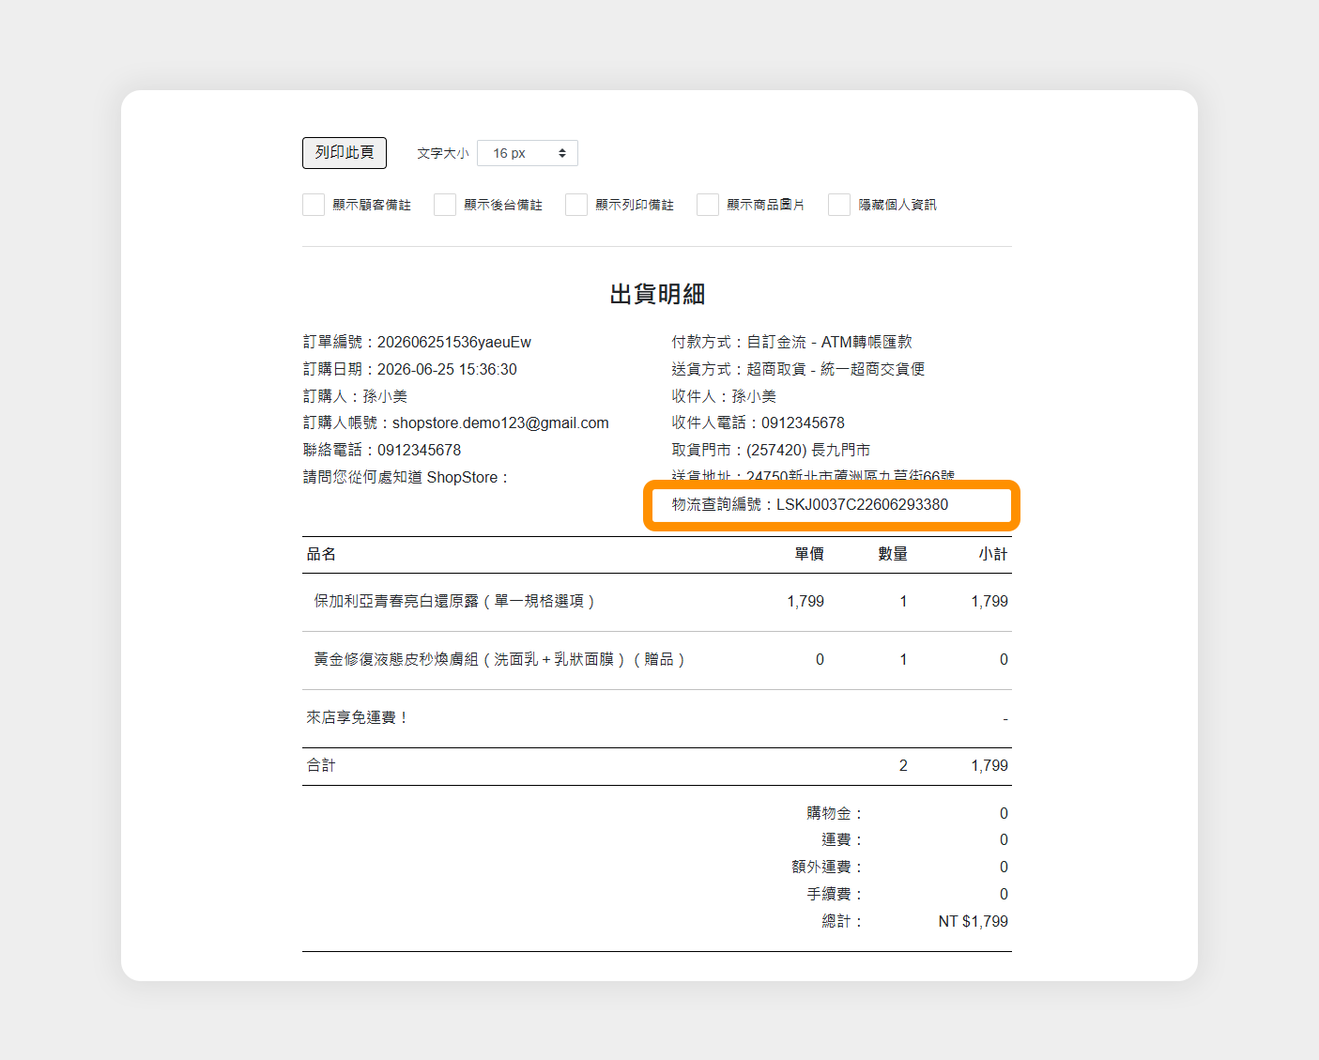This screenshot has height=1060, width=1319.
Task: Click the gift item 黃金修復液態皮秒煥膚組 name
Action: (499, 660)
